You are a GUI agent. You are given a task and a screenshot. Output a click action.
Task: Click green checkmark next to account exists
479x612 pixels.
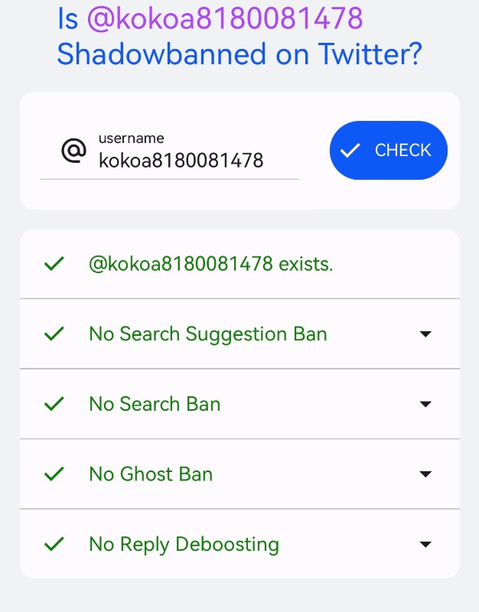[54, 264]
